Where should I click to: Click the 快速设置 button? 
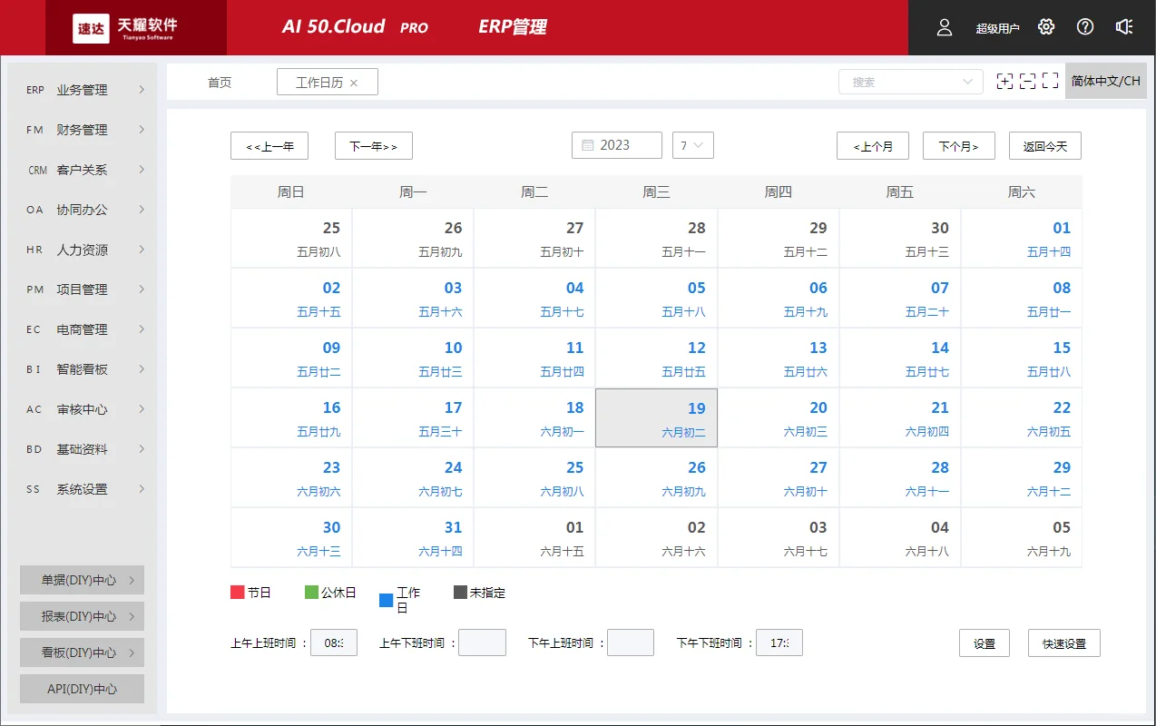pos(1063,643)
